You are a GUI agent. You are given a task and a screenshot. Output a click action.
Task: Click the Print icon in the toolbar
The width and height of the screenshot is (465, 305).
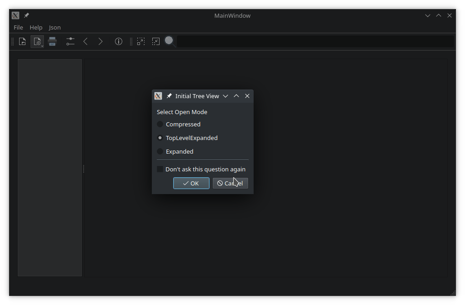point(52,41)
